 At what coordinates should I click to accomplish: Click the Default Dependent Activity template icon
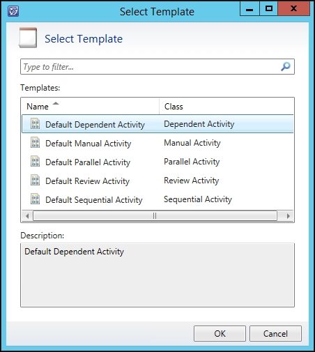(36, 123)
